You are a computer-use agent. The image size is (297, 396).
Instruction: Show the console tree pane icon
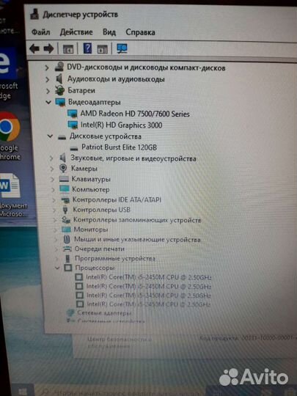click(x=68, y=48)
